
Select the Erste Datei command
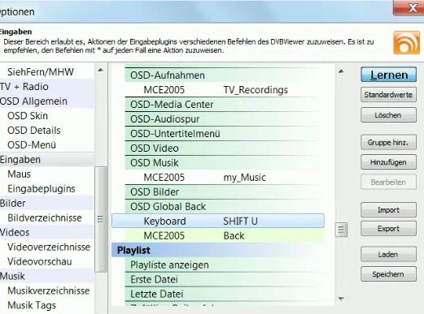pos(225,280)
